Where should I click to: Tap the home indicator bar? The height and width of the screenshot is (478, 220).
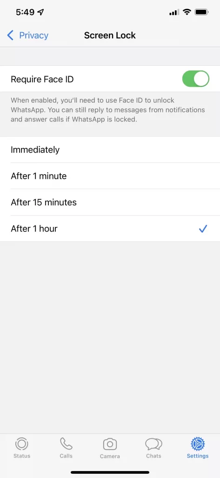point(110,472)
